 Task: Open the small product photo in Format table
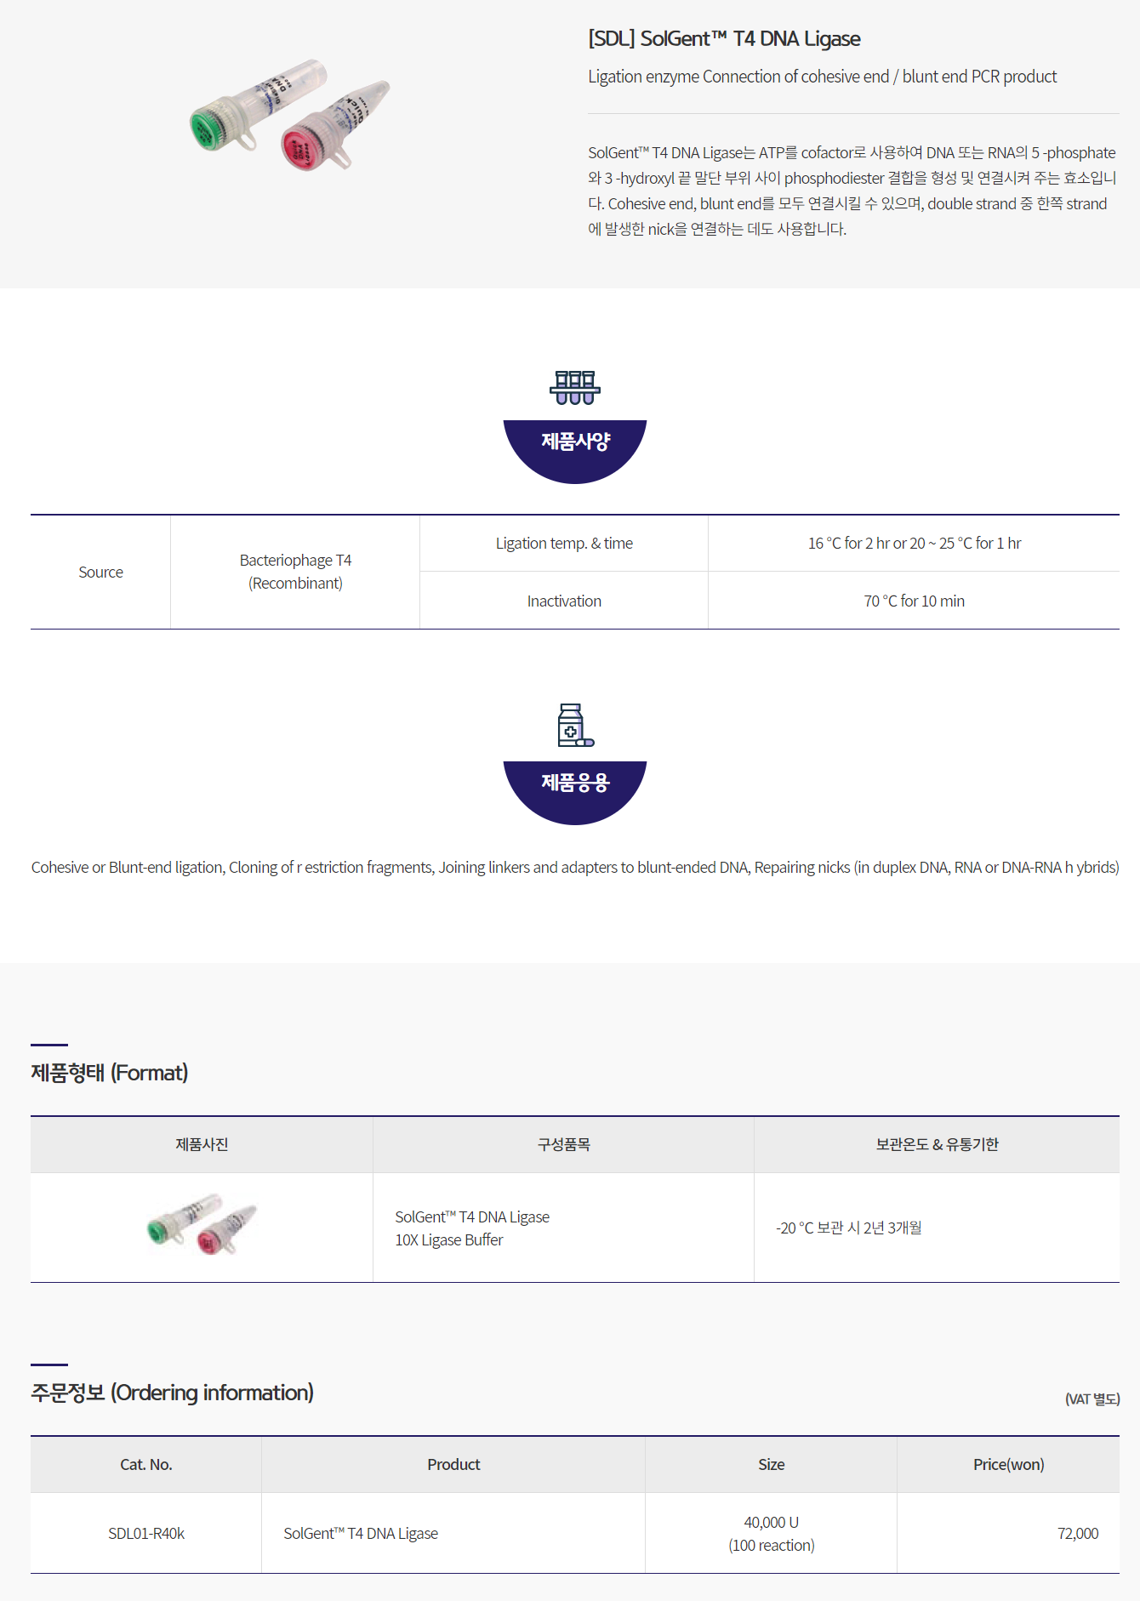pyautogui.click(x=202, y=1225)
